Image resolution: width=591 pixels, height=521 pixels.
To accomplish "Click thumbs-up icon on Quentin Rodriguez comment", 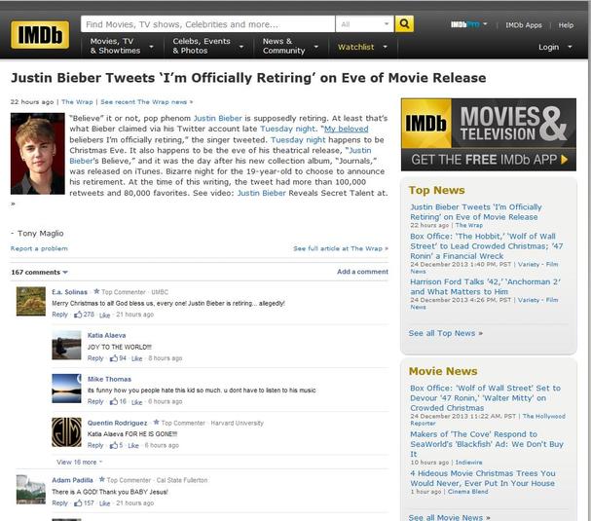I will tap(114, 445).
